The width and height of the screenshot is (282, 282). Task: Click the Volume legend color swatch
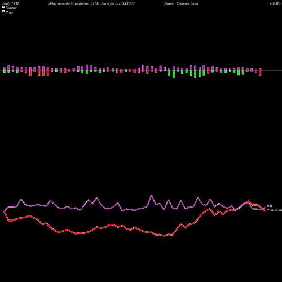3,7
